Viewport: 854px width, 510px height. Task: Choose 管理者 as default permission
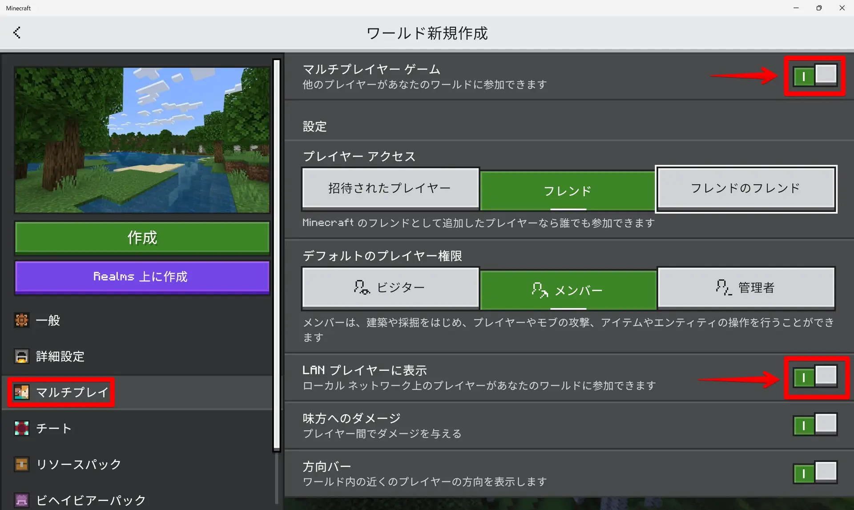click(745, 287)
